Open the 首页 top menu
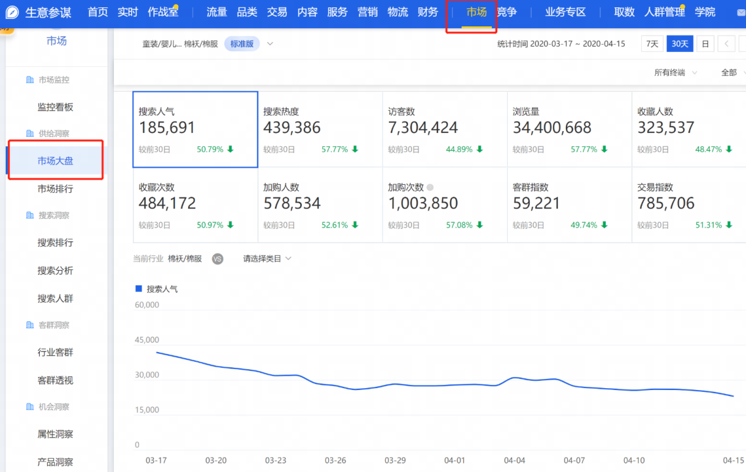 coord(98,12)
